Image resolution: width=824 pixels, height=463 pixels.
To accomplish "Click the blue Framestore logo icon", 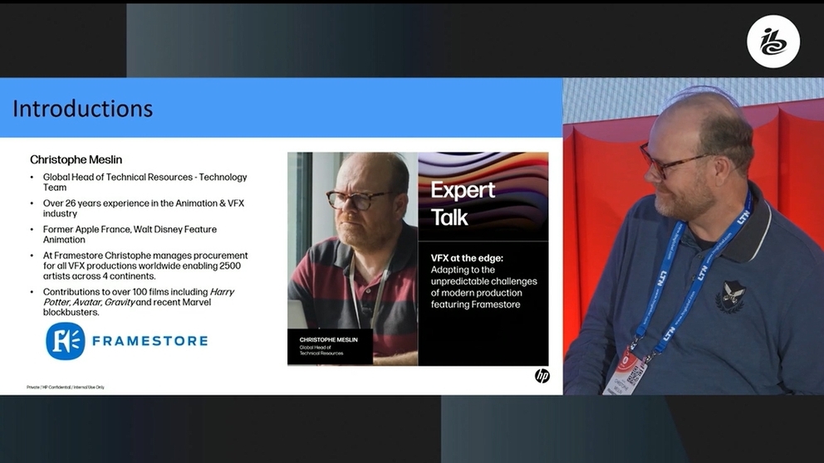I will click(66, 341).
